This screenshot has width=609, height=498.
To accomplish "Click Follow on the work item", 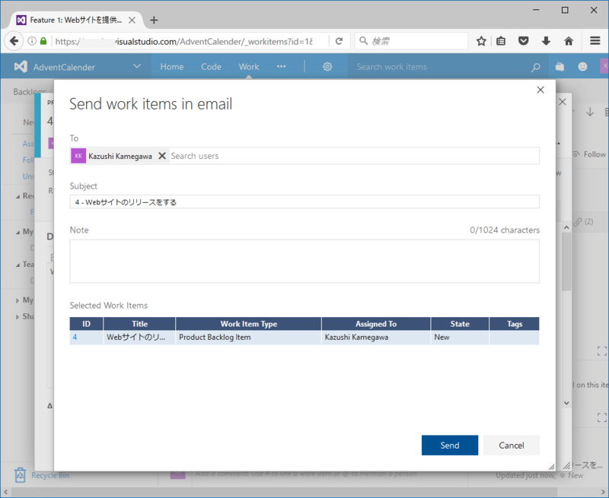I will [x=590, y=154].
